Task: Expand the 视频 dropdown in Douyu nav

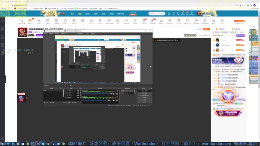Action: (x=96, y=14)
